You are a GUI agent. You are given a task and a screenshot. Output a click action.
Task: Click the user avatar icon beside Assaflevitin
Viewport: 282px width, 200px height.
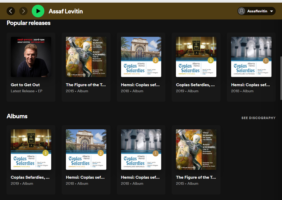[242, 11]
